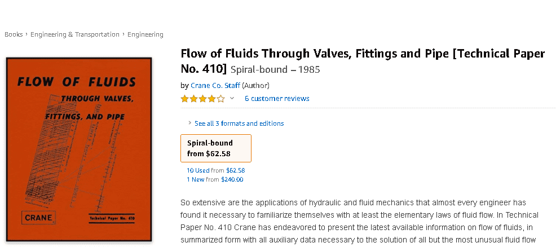Screen dimensions: 556x247
Task: Click the Books breadcrumb link
Action: [x=14, y=34]
